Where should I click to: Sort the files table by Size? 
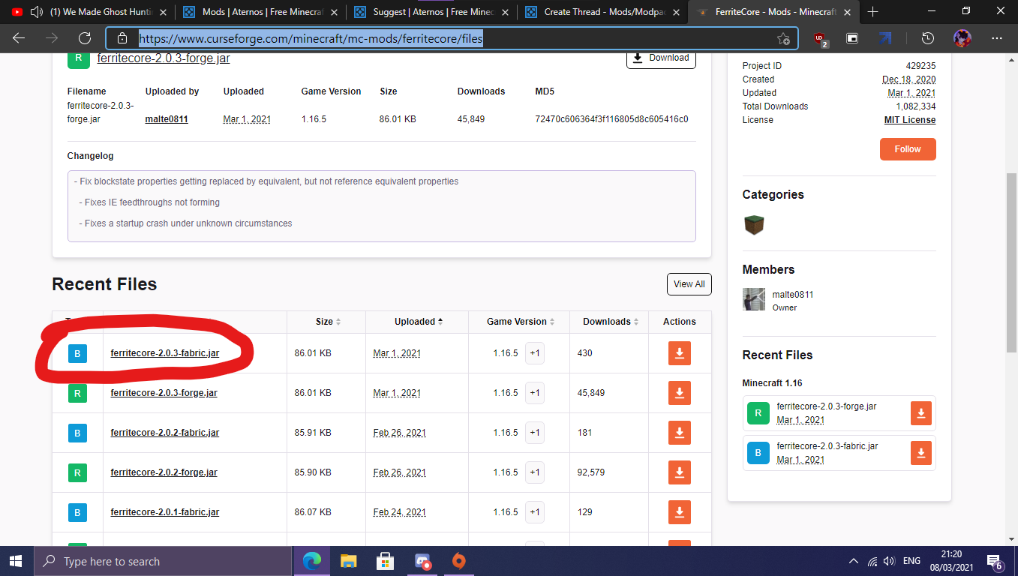(x=328, y=322)
